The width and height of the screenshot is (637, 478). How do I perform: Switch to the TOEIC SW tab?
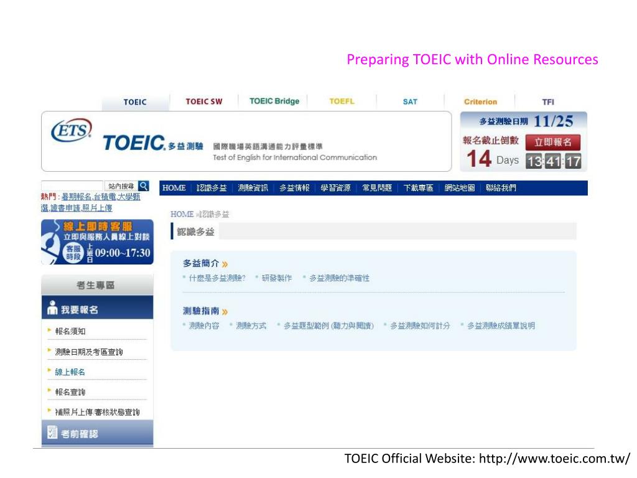(x=204, y=101)
